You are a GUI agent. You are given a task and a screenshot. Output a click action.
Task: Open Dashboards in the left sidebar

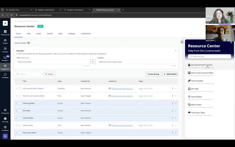(5, 32)
